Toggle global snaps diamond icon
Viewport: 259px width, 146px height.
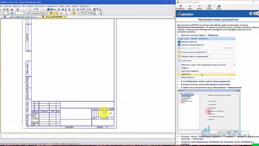point(51,13)
